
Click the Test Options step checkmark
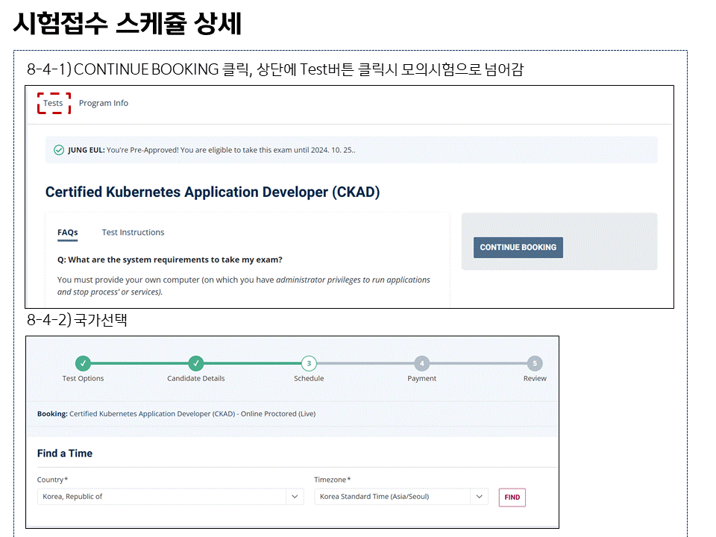[x=83, y=363]
